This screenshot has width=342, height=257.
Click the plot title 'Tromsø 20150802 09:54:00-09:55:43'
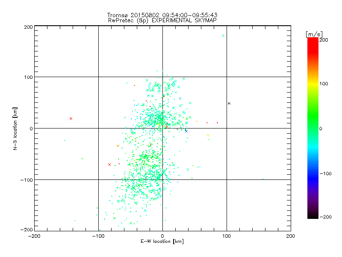click(x=162, y=15)
